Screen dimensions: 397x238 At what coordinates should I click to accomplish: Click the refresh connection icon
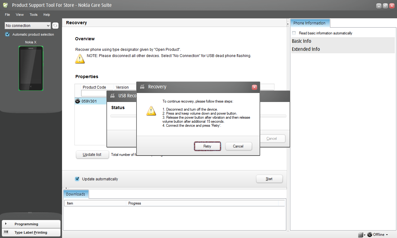(55, 26)
